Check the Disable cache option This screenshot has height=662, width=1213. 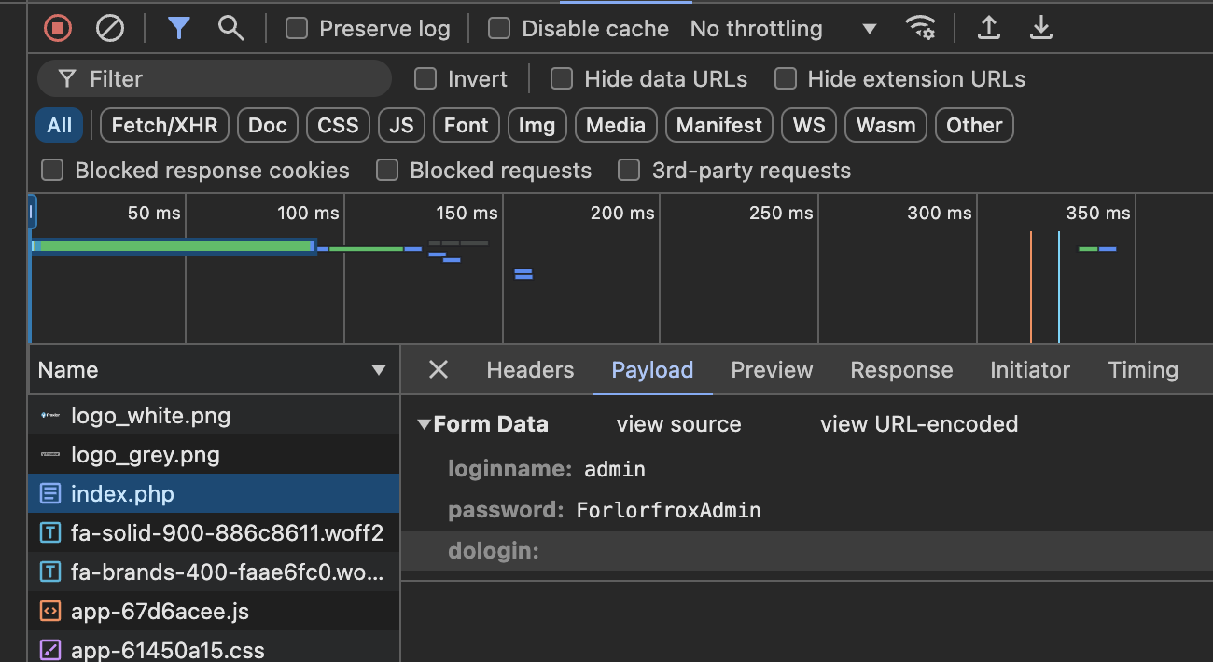pos(499,29)
